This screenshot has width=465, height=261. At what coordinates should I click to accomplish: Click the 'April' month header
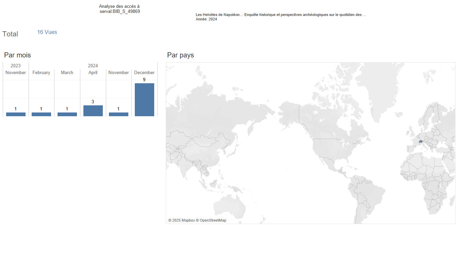point(93,72)
